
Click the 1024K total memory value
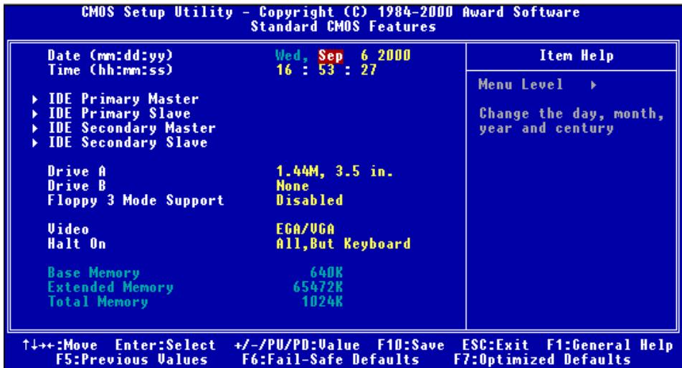322,301
